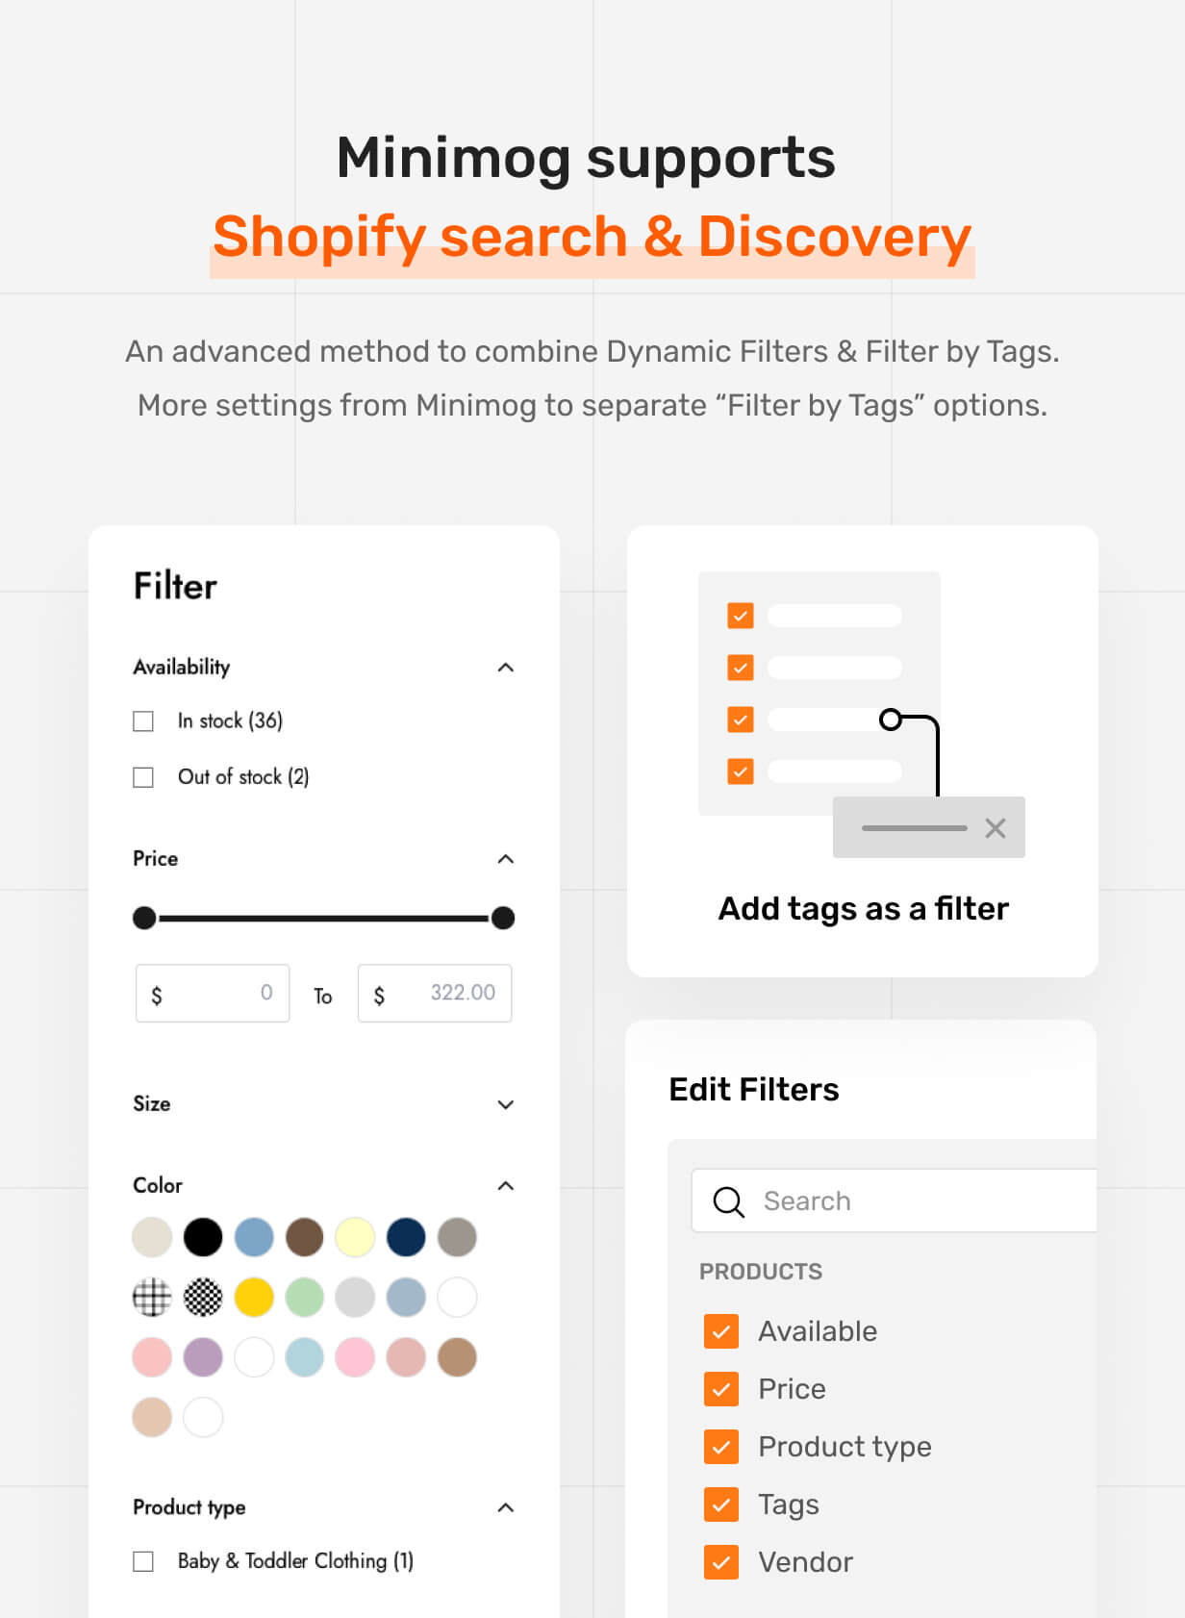Uncheck the Product type filter in Edit Filters
Image resolution: width=1185 pixels, height=1618 pixels.
721,1447
